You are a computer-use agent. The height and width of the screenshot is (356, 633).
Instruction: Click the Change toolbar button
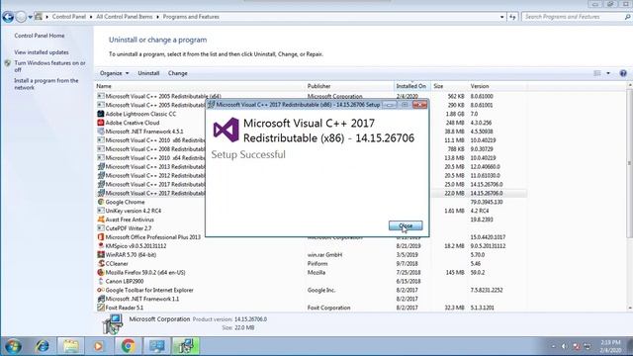click(x=178, y=73)
